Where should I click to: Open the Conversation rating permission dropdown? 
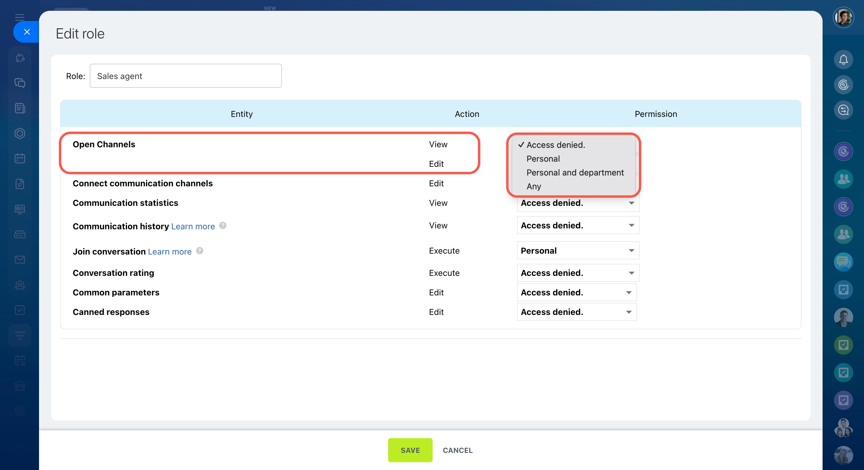coord(578,273)
